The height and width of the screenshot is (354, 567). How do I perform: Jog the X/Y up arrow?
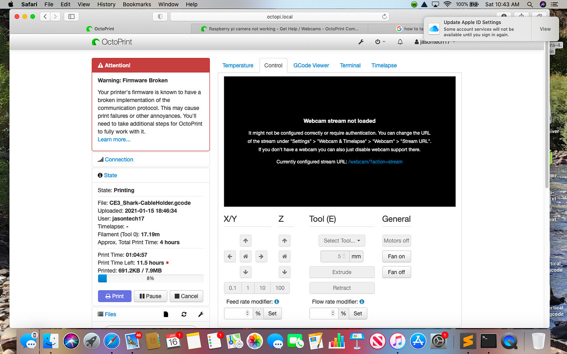pos(245,241)
